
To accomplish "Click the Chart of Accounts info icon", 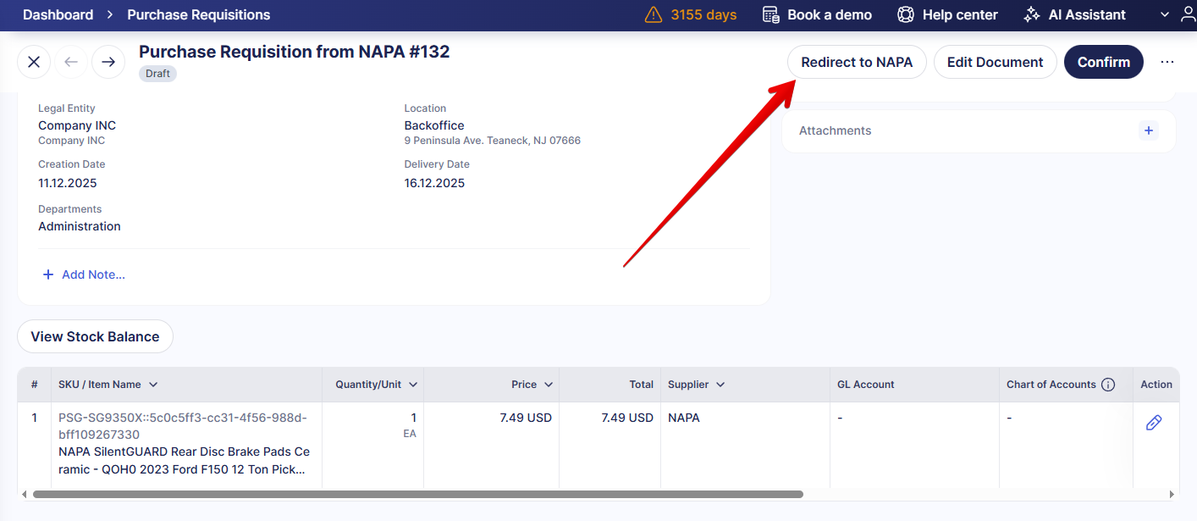I will (x=1107, y=385).
